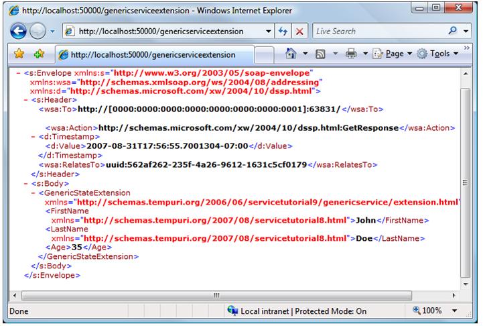Click the RelatesTo uuid value

coord(206,165)
